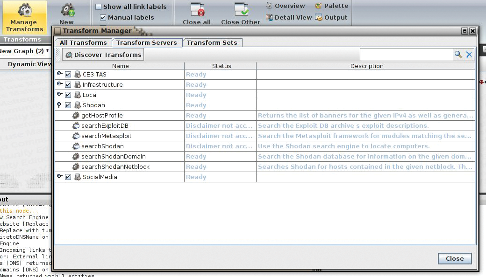This screenshot has height=277, width=486.
Task: Click the searchShodanDomain gear icon
Action: [76, 156]
